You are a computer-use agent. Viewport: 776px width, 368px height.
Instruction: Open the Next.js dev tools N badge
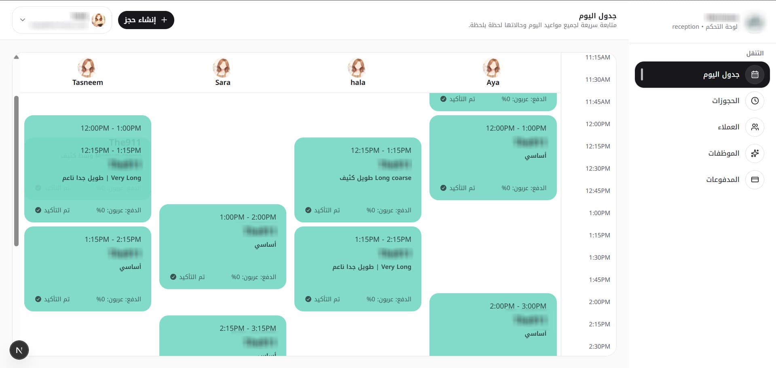19,350
